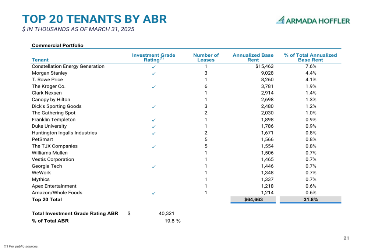Select the slide title 'TOP 20 TENANTS BY ABR'
The height and width of the screenshot is (252, 368).
pyautogui.click(x=94, y=19)
